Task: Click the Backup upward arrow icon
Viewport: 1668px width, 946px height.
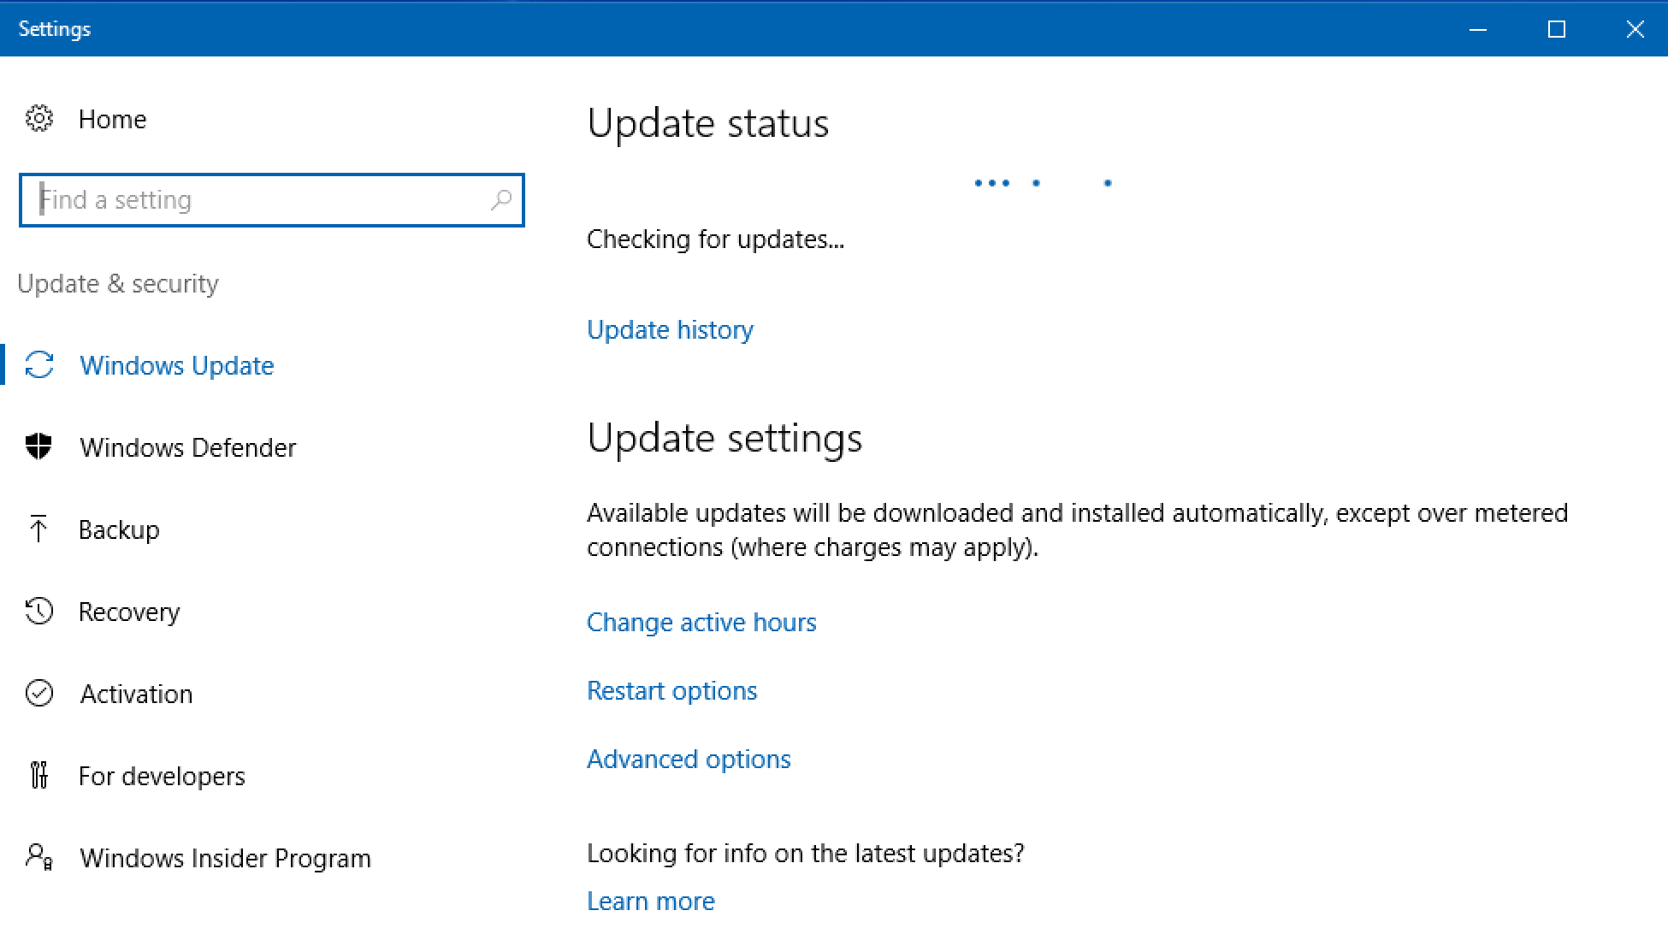Action: (38, 529)
